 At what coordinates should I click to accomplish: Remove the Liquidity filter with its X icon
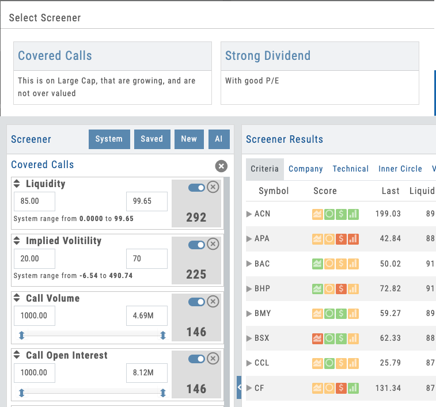coord(213,187)
